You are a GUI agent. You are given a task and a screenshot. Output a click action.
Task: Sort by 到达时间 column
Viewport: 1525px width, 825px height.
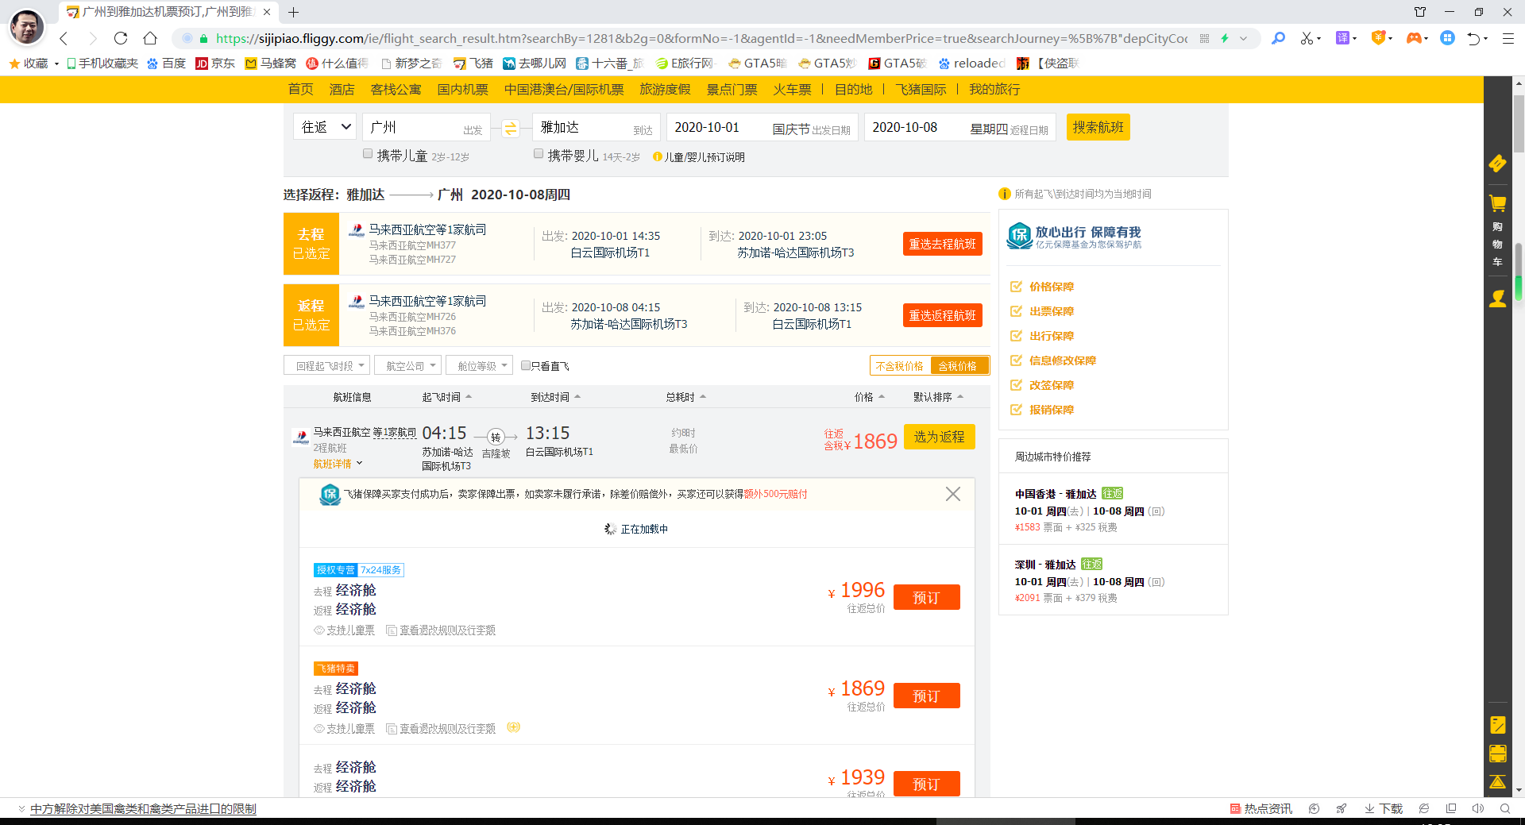tap(555, 397)
